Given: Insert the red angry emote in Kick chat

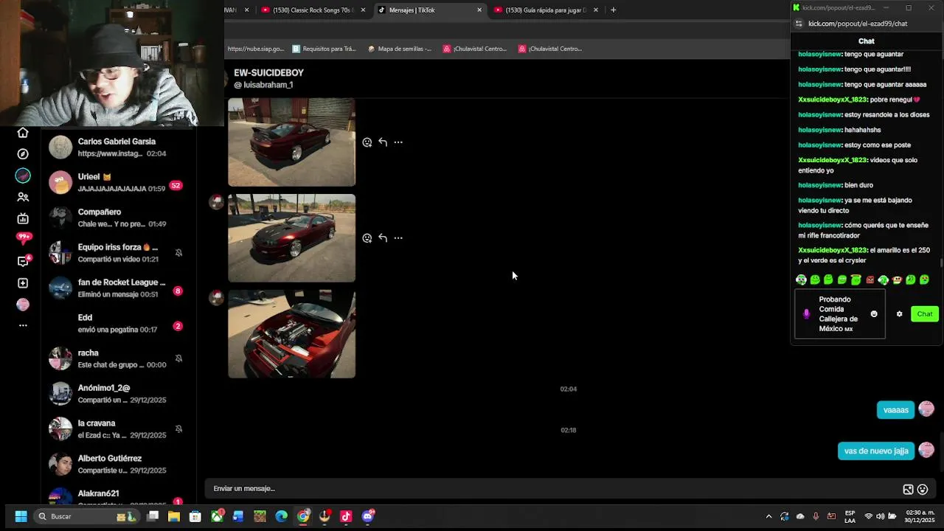Looking at the screenshot, I should [x=870, y=280].
